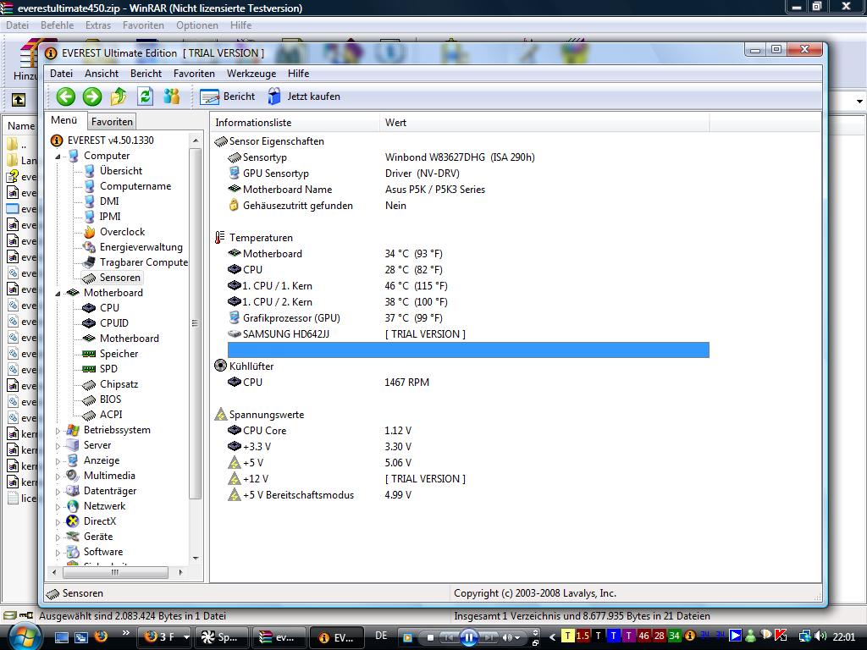Click the Geräte icon in tree

pos(73,537)
